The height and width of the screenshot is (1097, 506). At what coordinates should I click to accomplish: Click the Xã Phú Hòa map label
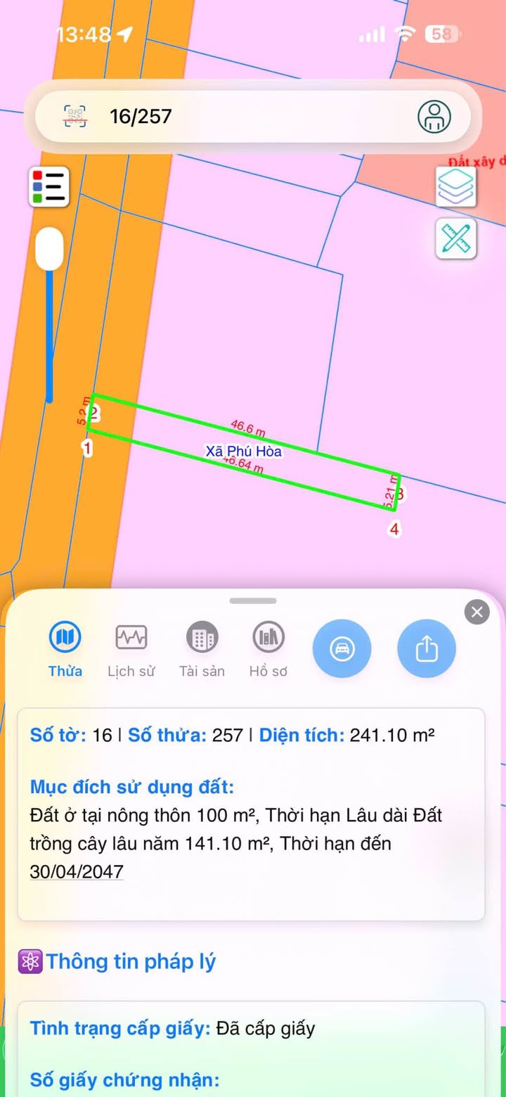[x=244, y=451]
